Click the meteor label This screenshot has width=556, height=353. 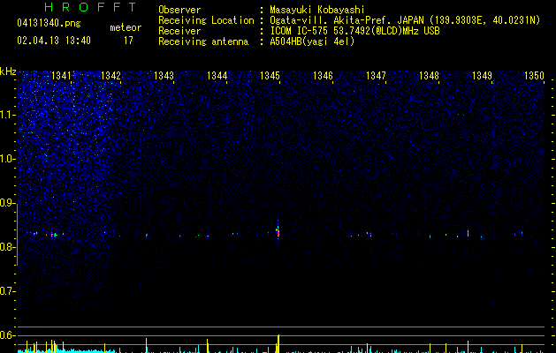pyautogui.click(x=126, y=27)
